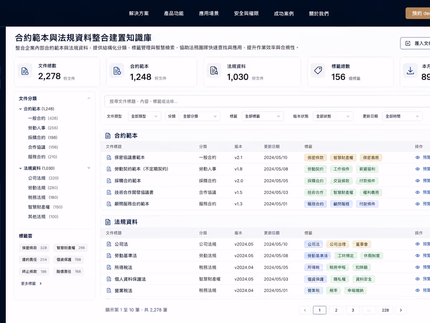Preview 勞動基準法 via eye icon
Screen dimensions: 430x323
click(417, 256)
